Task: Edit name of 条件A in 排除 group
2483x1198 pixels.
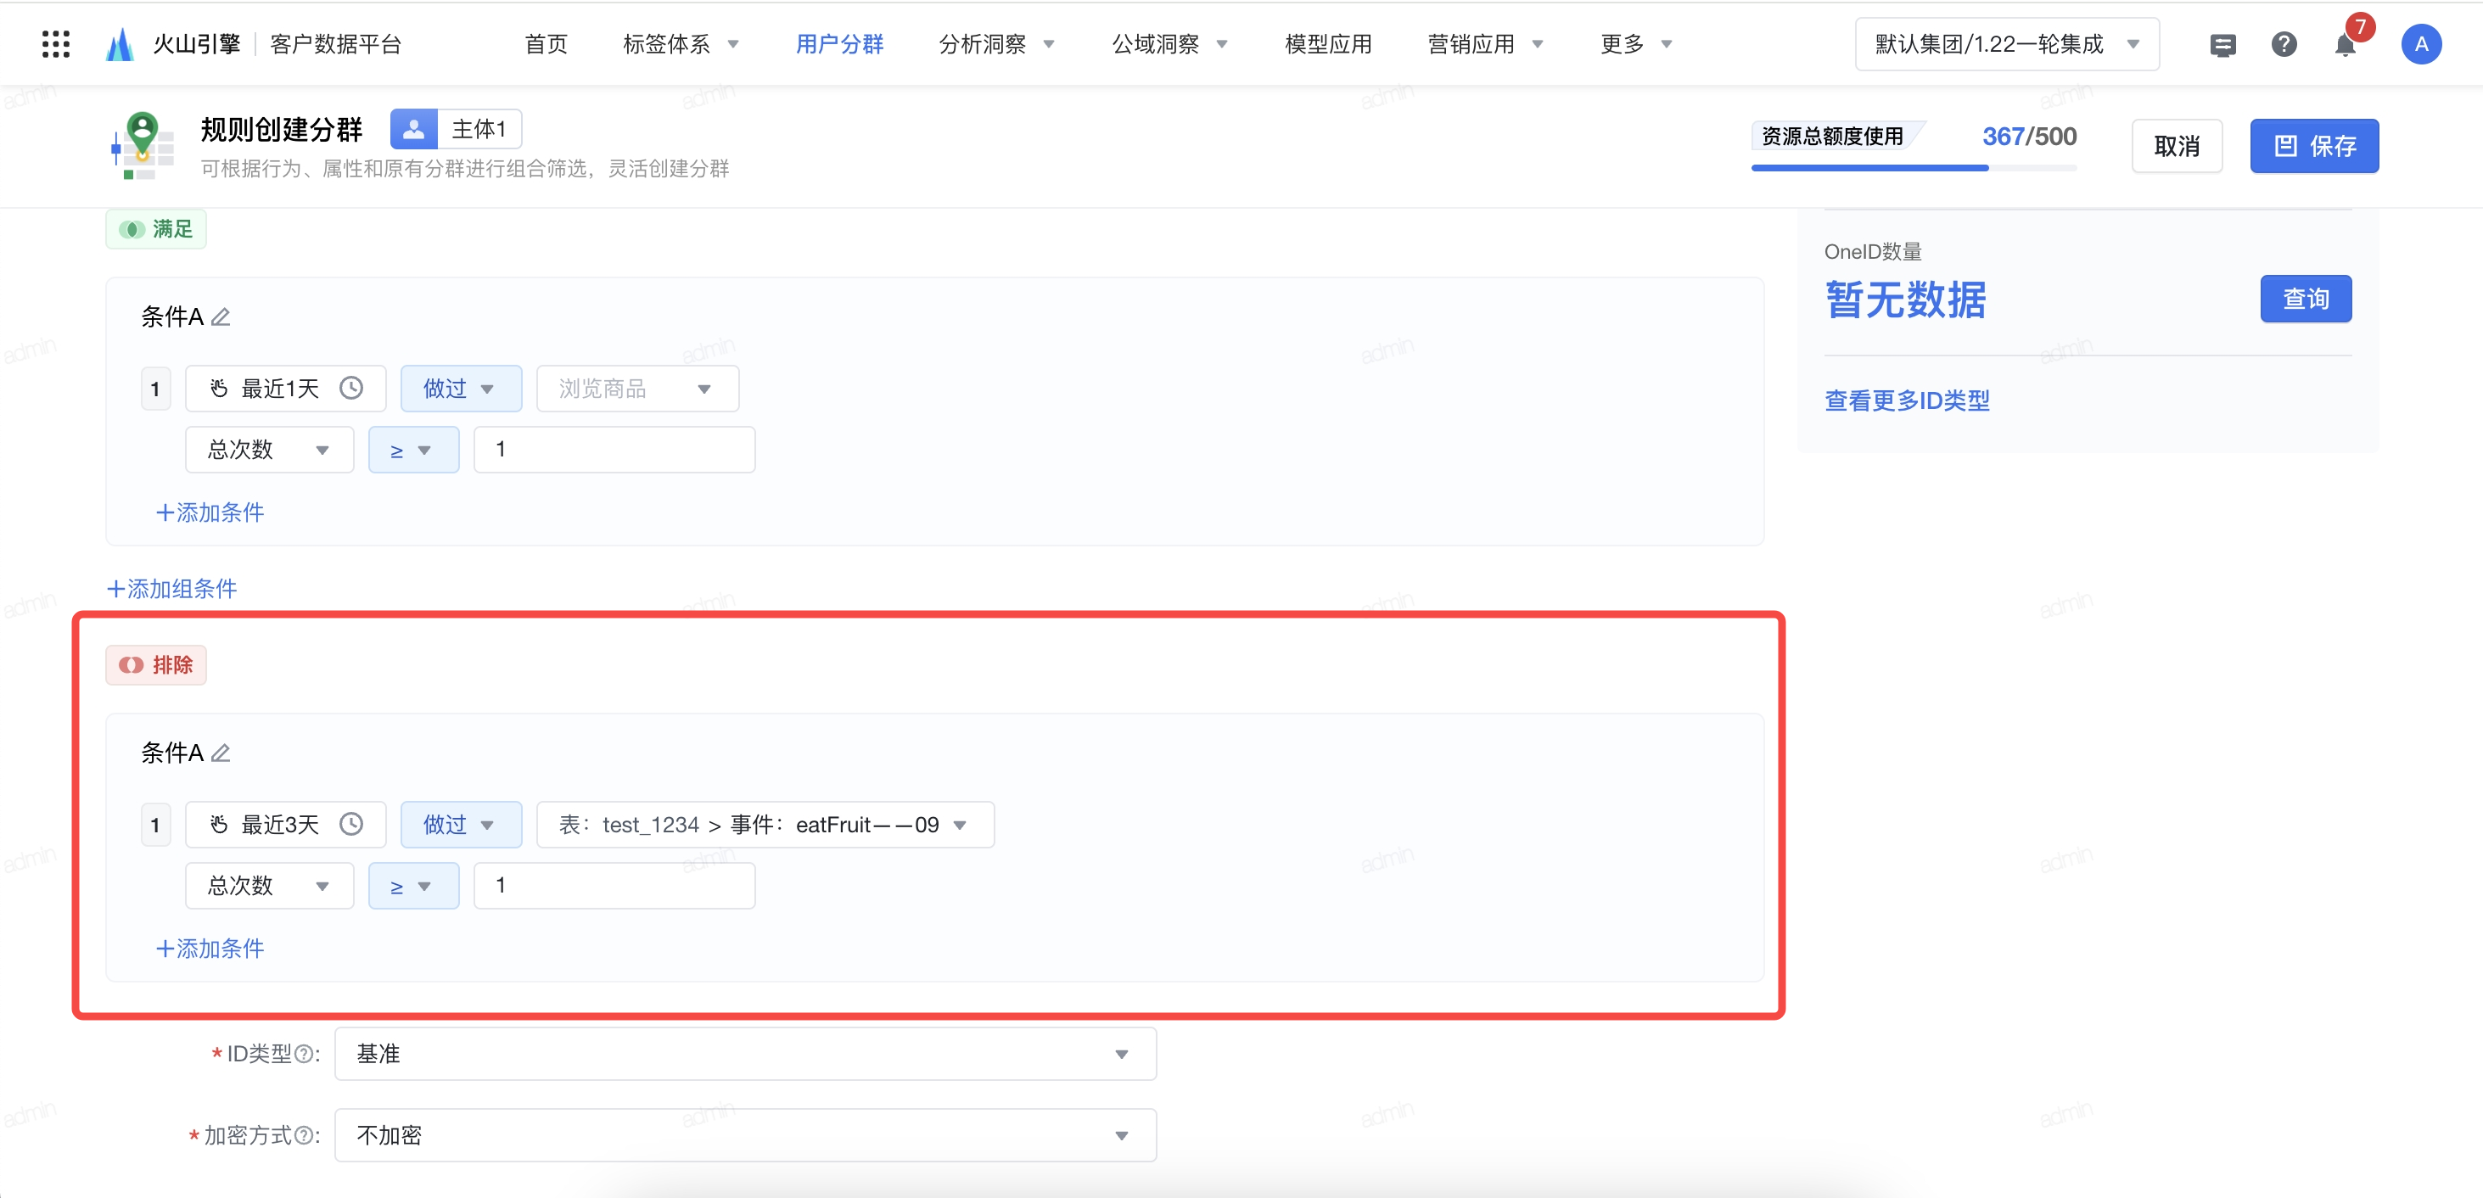Action: tap(221, 753)
